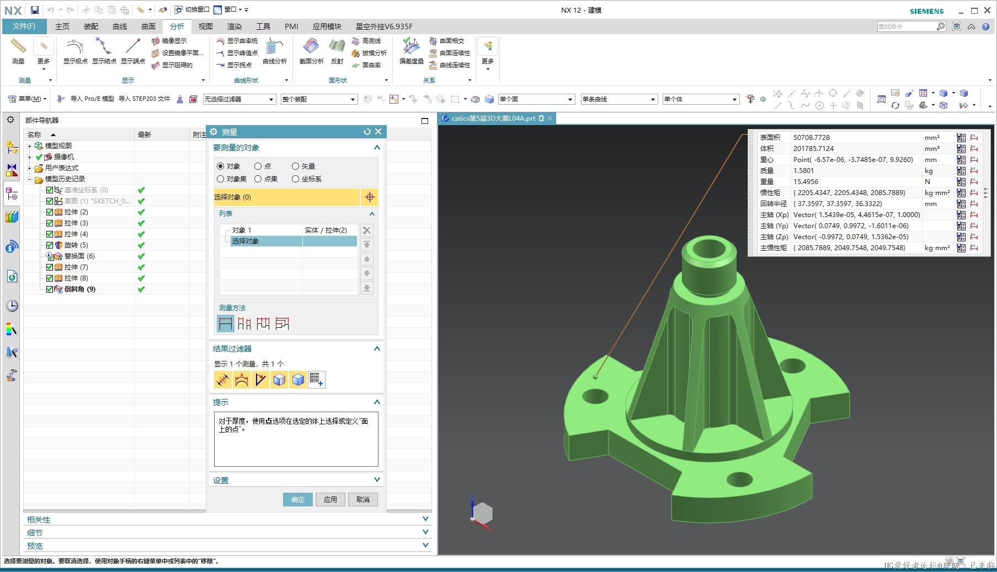Open 无选择过滤器 dropdown

tap(239, 99)
